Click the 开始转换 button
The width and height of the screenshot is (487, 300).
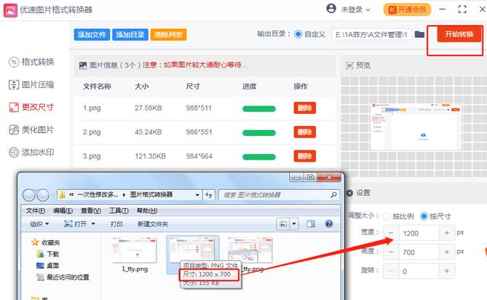459,34
